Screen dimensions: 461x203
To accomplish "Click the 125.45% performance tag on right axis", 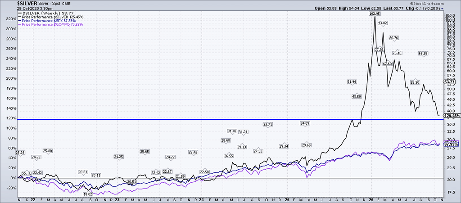I will tap(452, 116).
